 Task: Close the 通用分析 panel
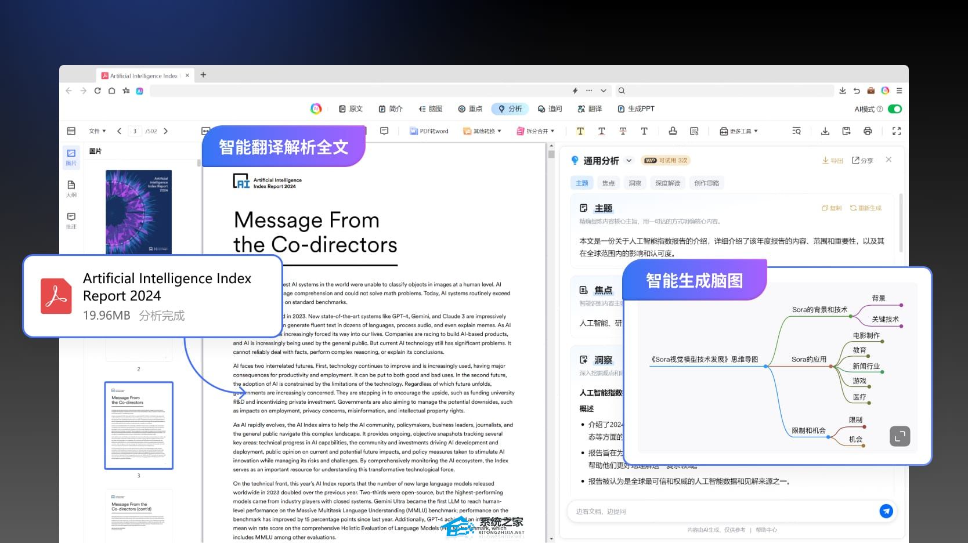point(888,160)
